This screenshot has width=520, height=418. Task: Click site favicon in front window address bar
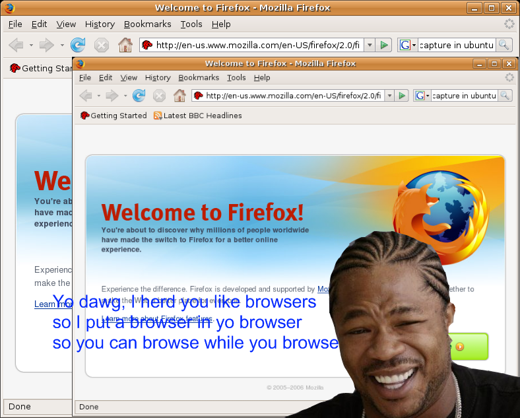point(199,96)
